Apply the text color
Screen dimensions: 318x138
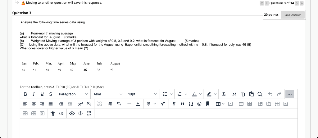pos(194,94)
